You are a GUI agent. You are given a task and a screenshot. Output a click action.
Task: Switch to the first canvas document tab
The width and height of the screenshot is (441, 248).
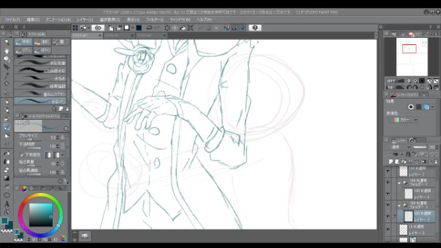87,36
